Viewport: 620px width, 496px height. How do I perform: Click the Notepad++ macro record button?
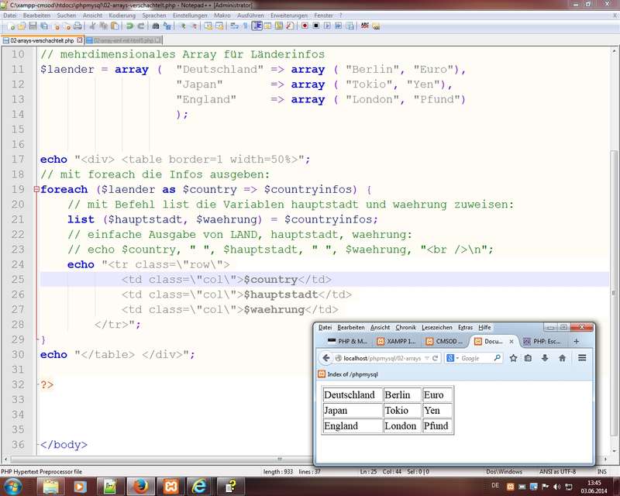point(305,26)
